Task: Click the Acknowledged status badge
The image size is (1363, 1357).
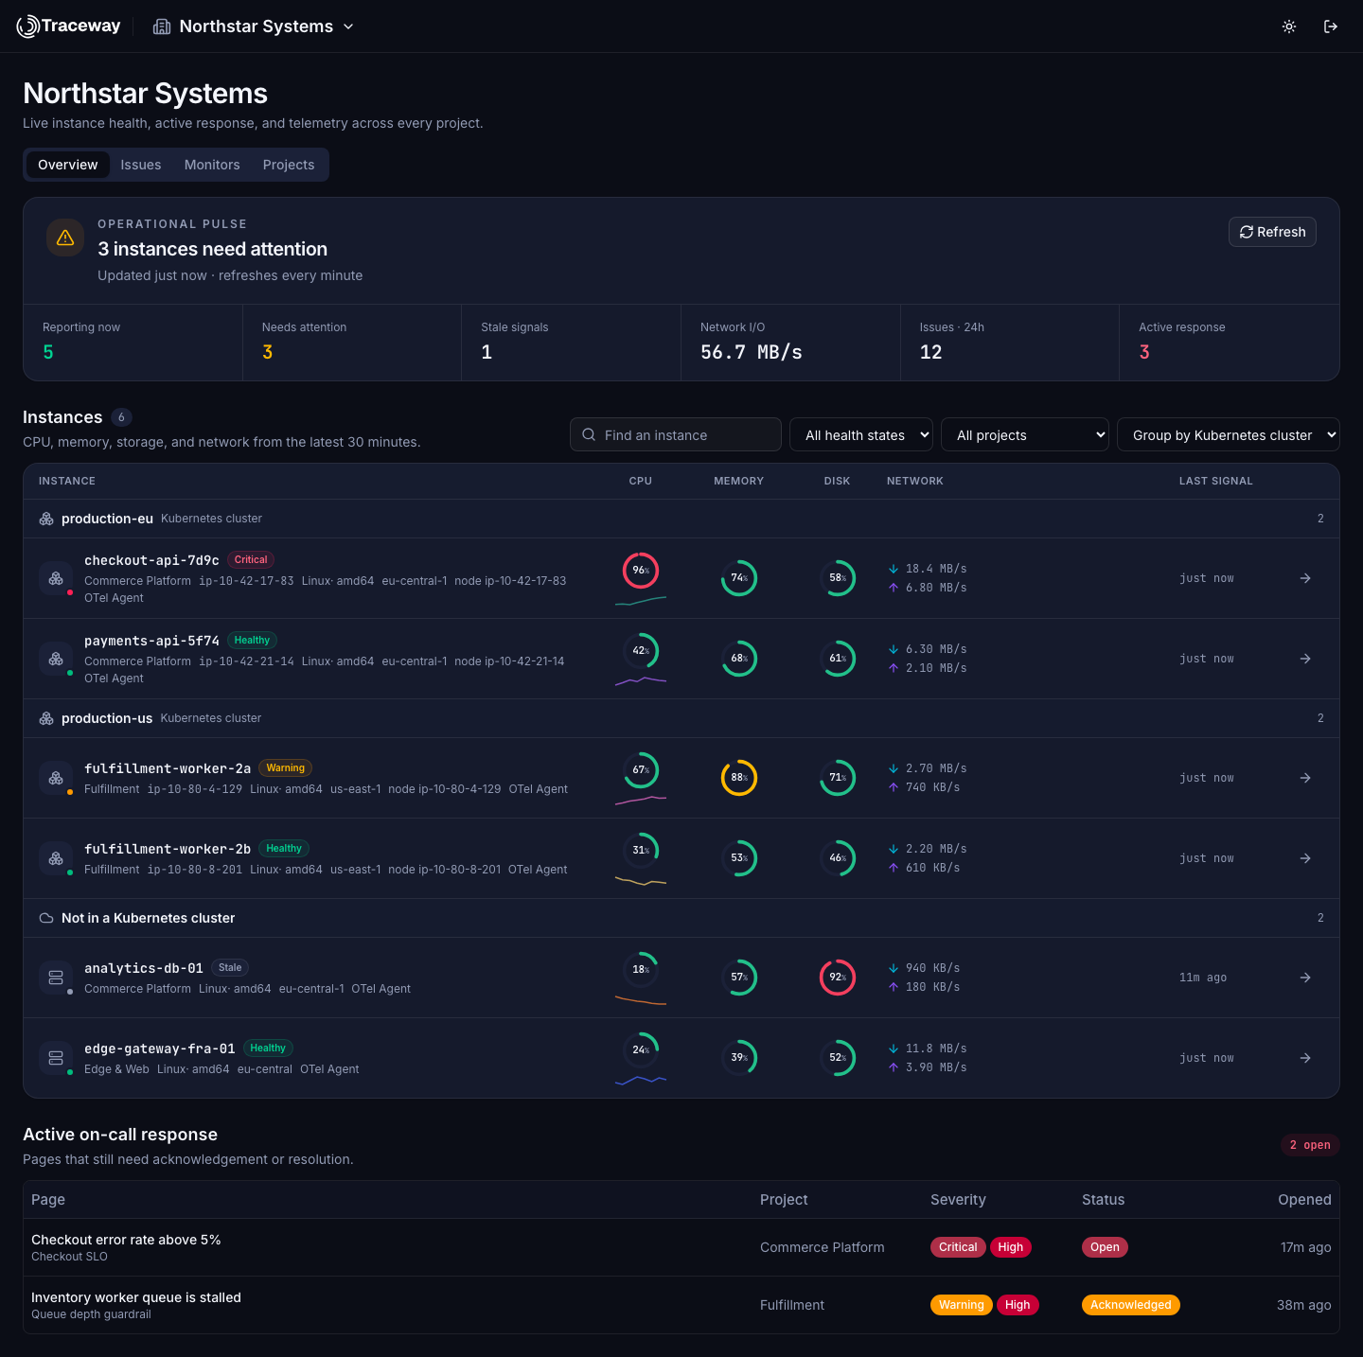Action: (1131, 1305)
